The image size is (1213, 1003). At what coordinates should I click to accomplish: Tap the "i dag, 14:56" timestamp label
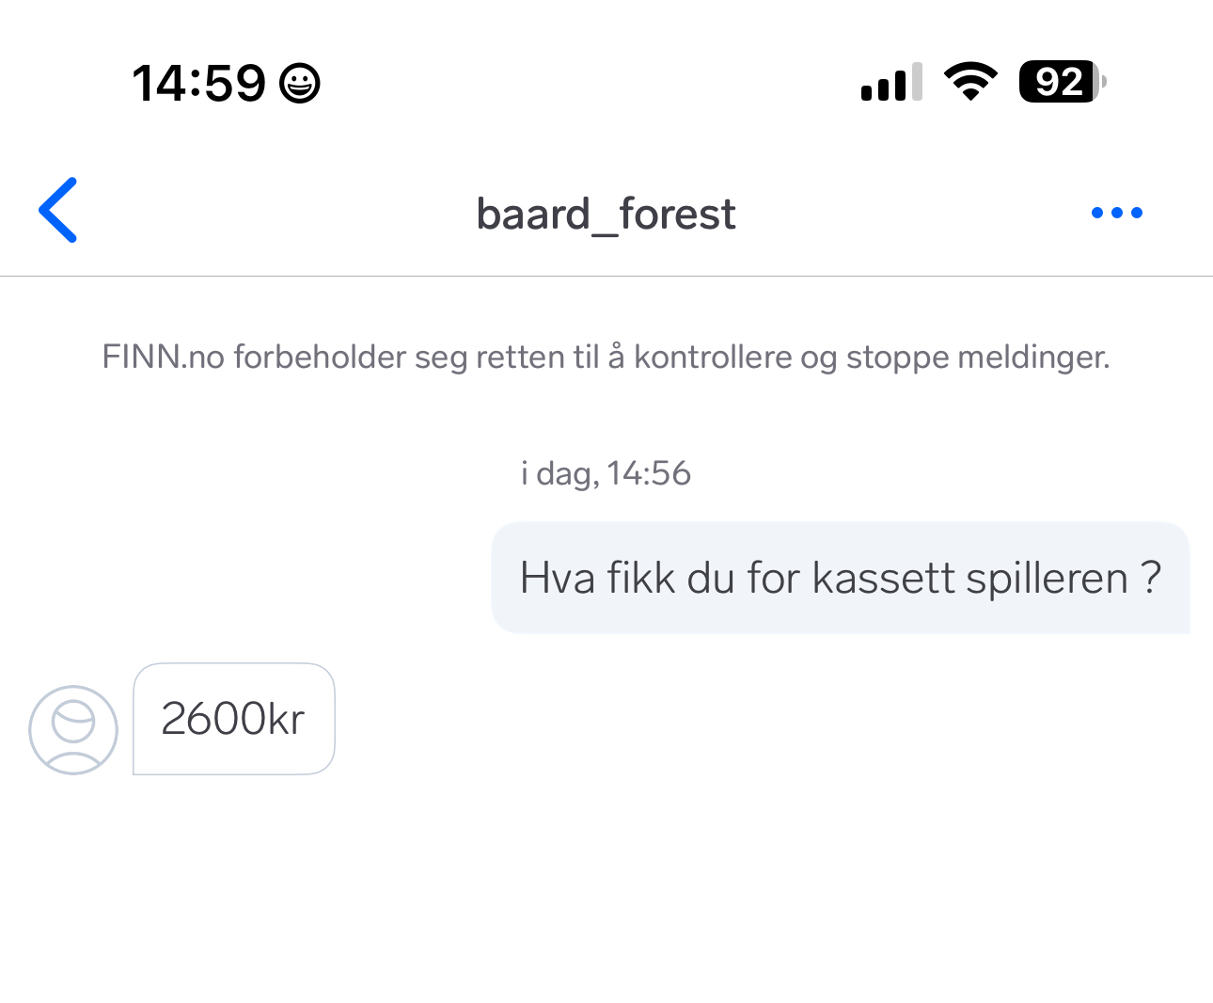(x=606, y=473)
